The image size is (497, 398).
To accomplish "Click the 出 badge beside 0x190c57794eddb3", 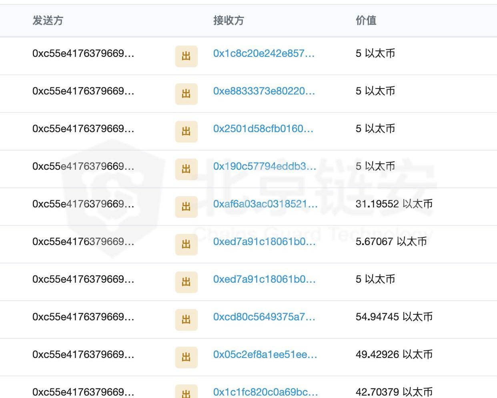I will click(x=186, y=169).
